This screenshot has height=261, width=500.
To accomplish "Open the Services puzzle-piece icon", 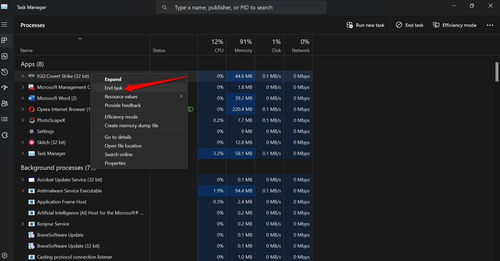I will 5,135.
